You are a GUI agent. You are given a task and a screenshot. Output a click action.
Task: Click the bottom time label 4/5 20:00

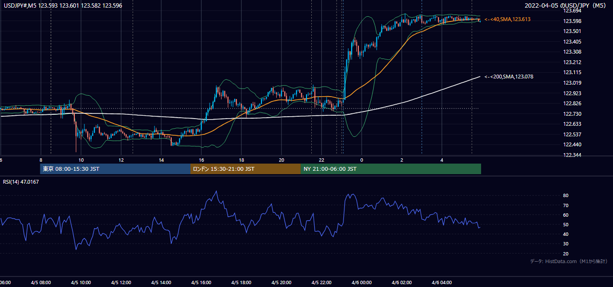(x=282, y=283)
